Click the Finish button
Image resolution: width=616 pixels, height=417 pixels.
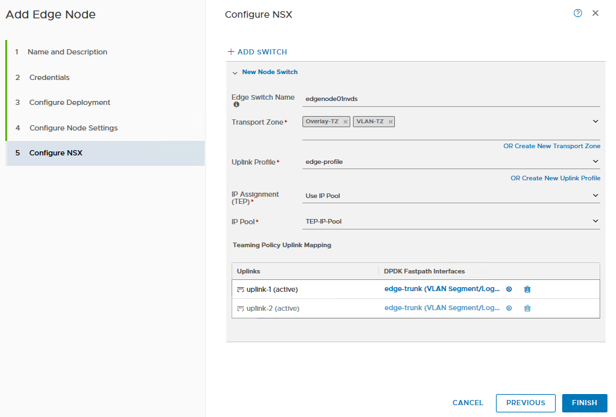tap(584, 403)
